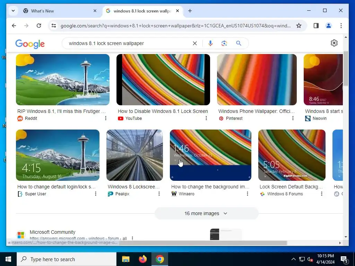Open 'How to change the background im...' link
Viewport: 355px width, 266px height.
click(210, 187)
